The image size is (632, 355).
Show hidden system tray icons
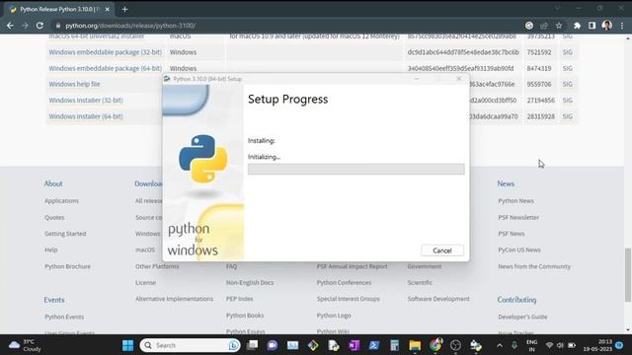[x=500, y=345]
